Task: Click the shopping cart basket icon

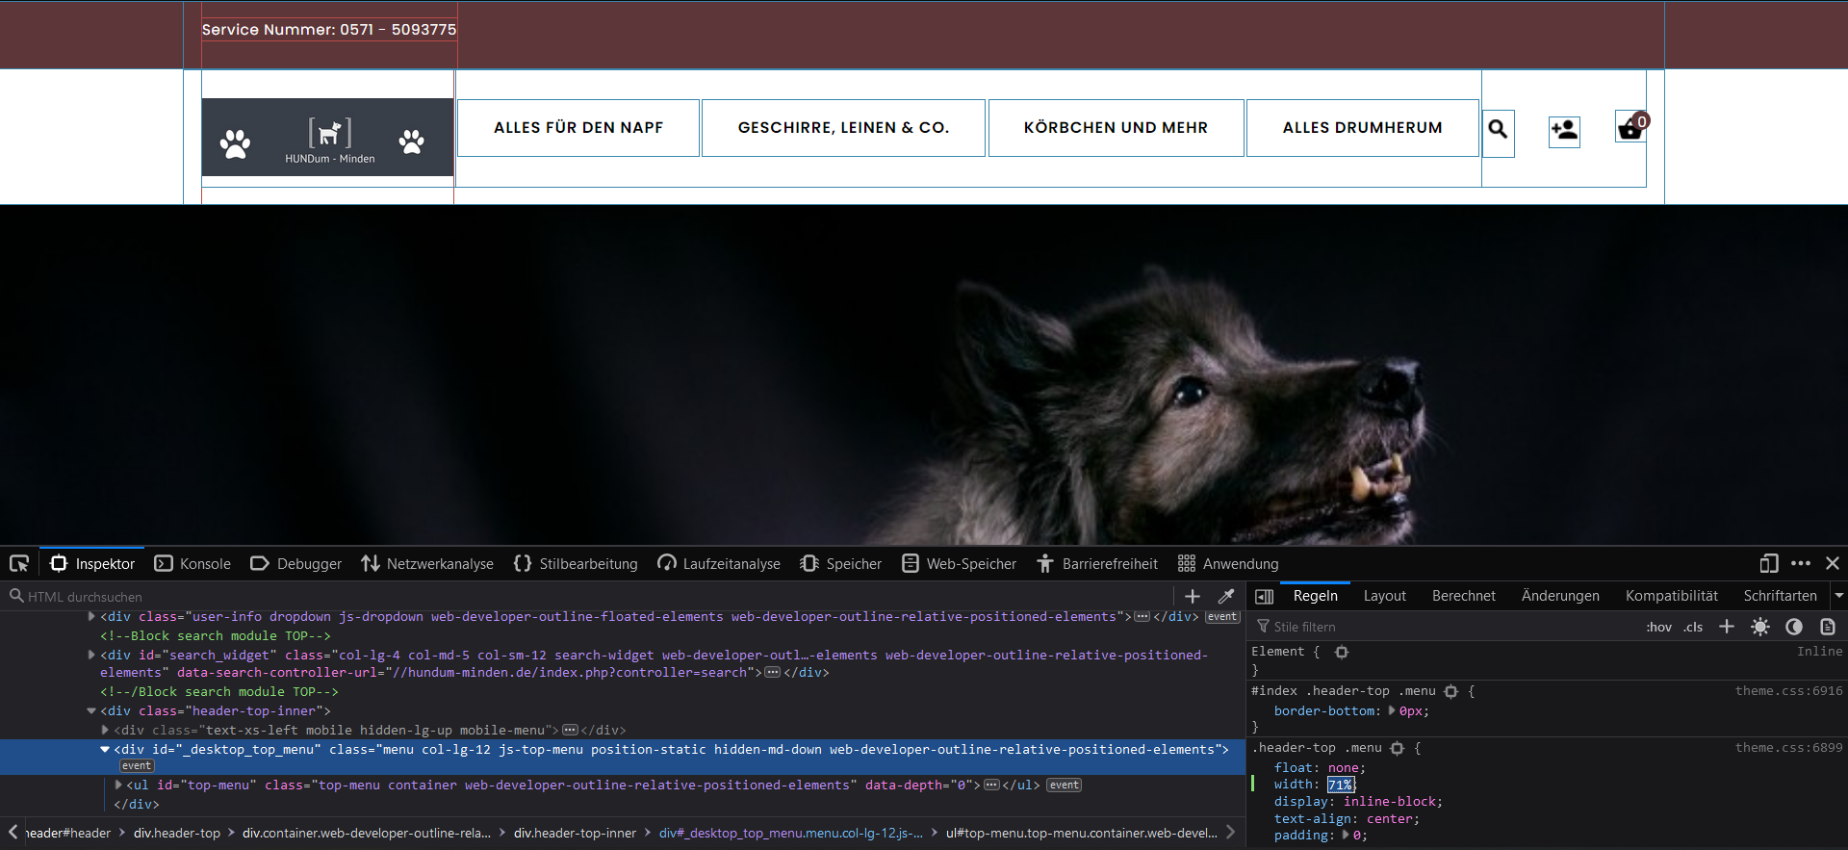Action: pyautogui.click(x=1630, y=128)
